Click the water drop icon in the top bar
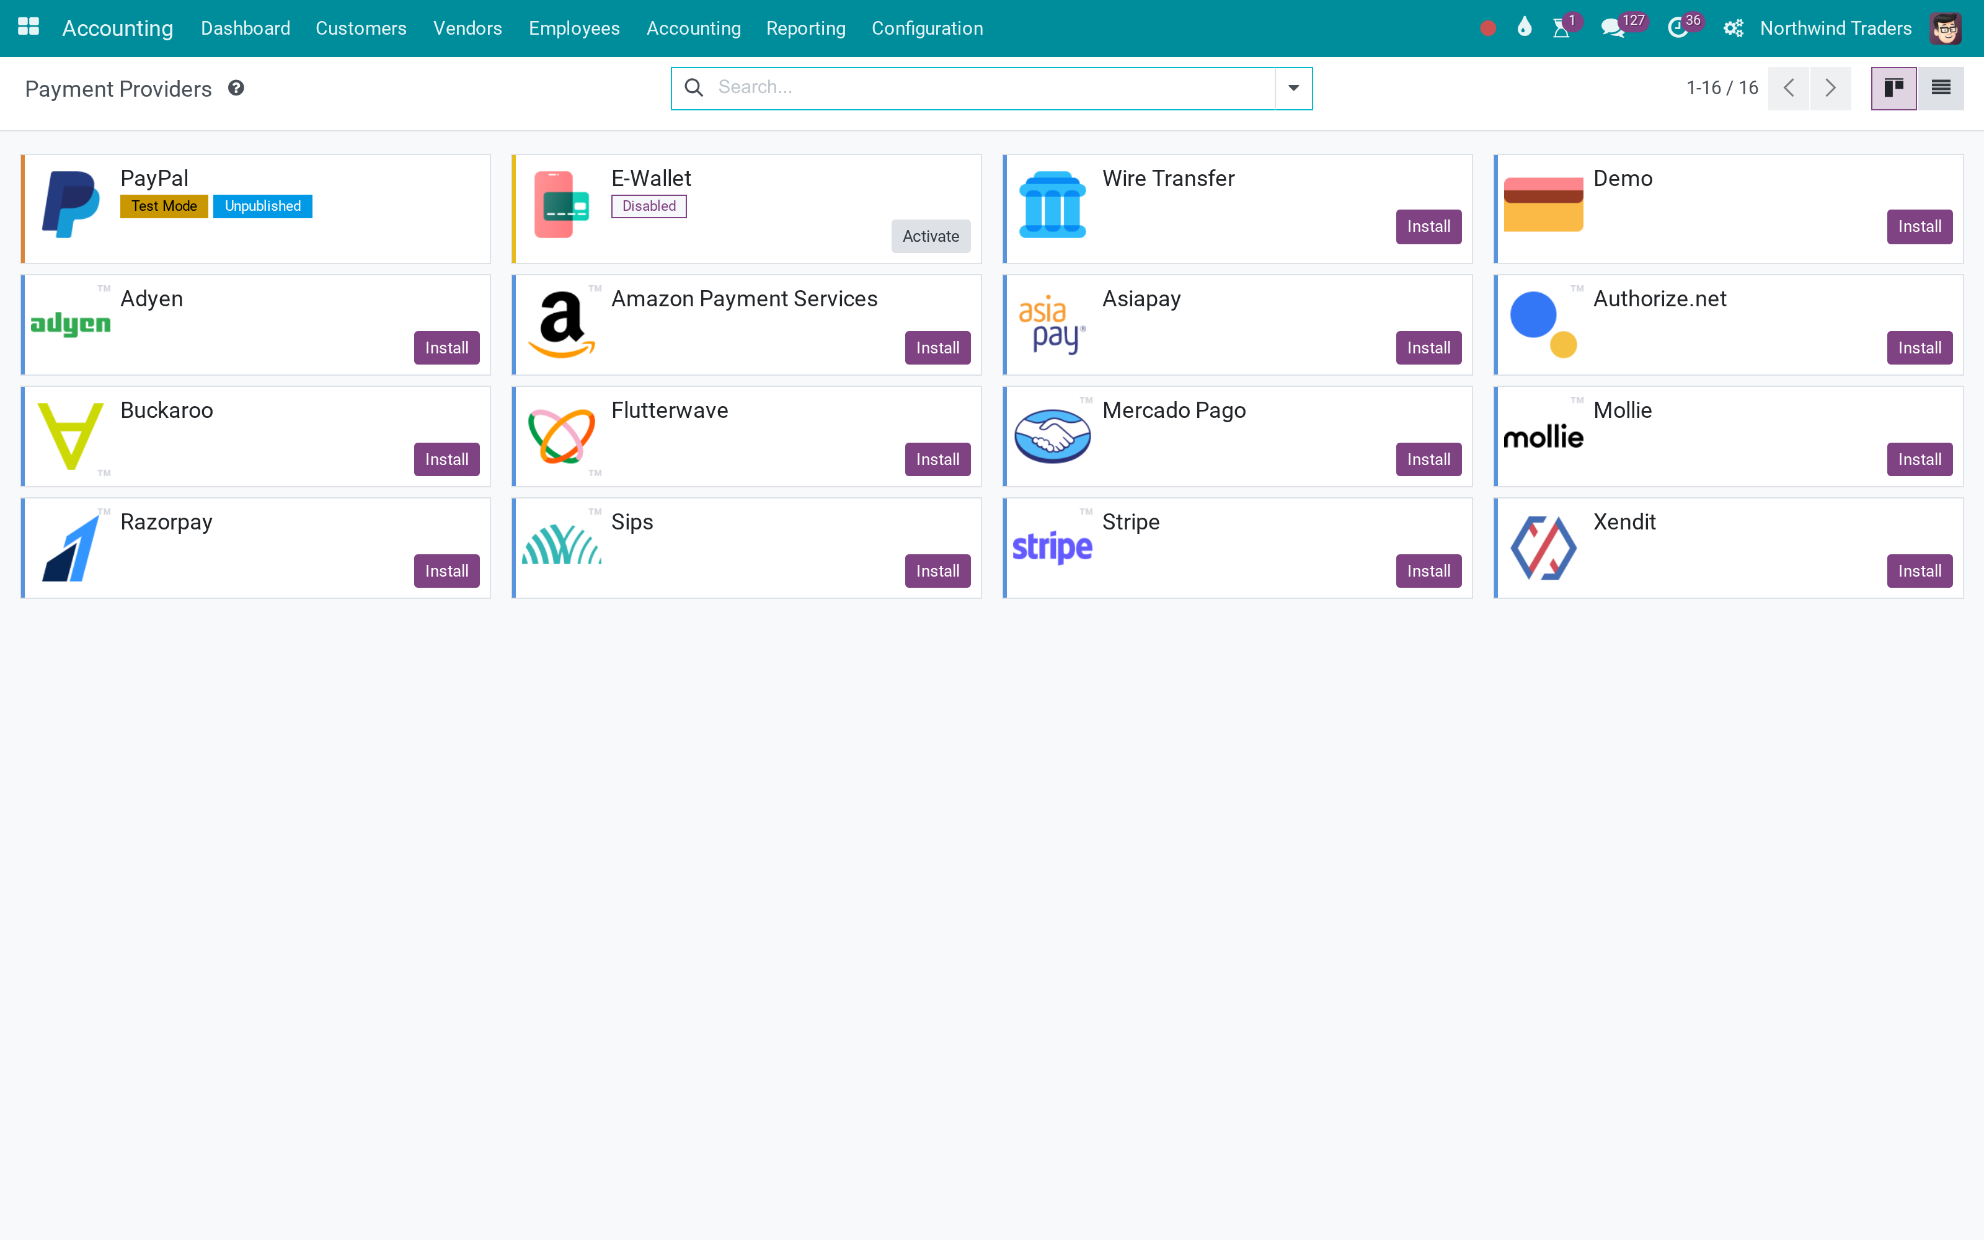This screenshot has width=1984, height=1240. [1524, 28]
